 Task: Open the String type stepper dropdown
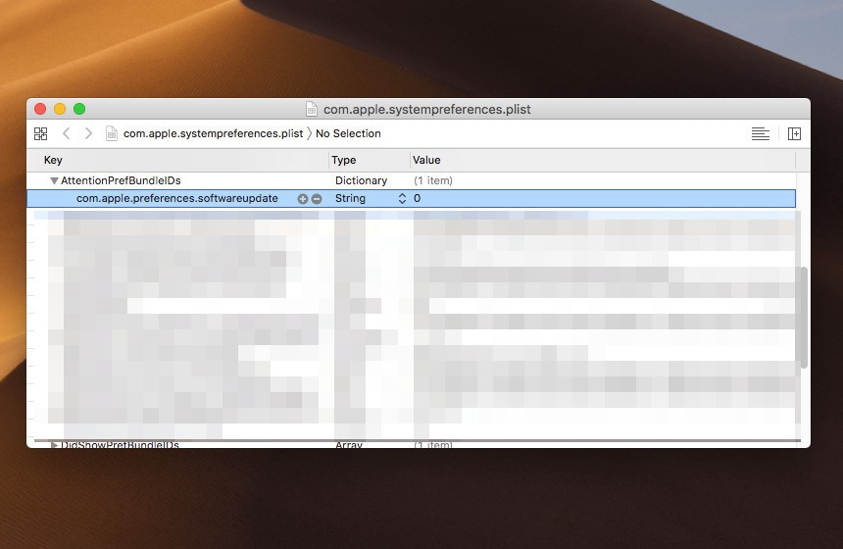402,198
